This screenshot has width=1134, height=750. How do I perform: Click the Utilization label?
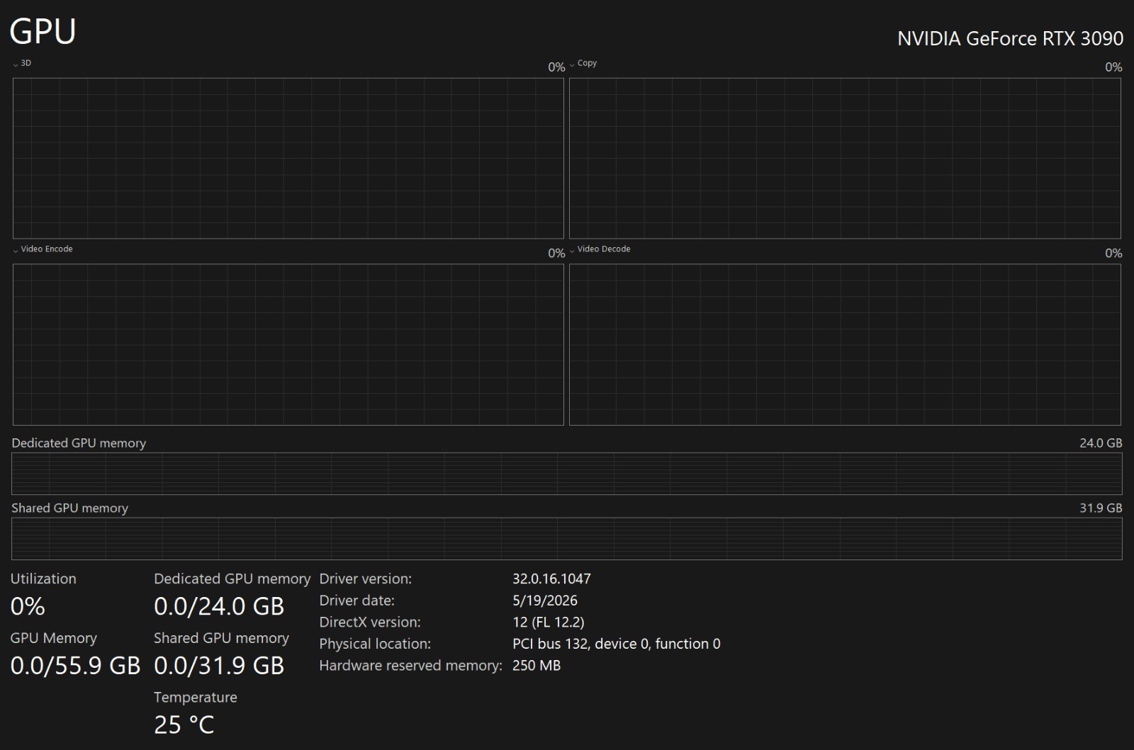(x=43, y=579)
